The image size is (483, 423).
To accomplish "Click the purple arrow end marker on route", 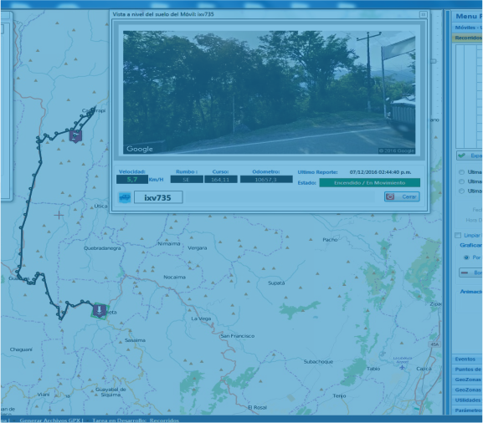I will (99, 311).
